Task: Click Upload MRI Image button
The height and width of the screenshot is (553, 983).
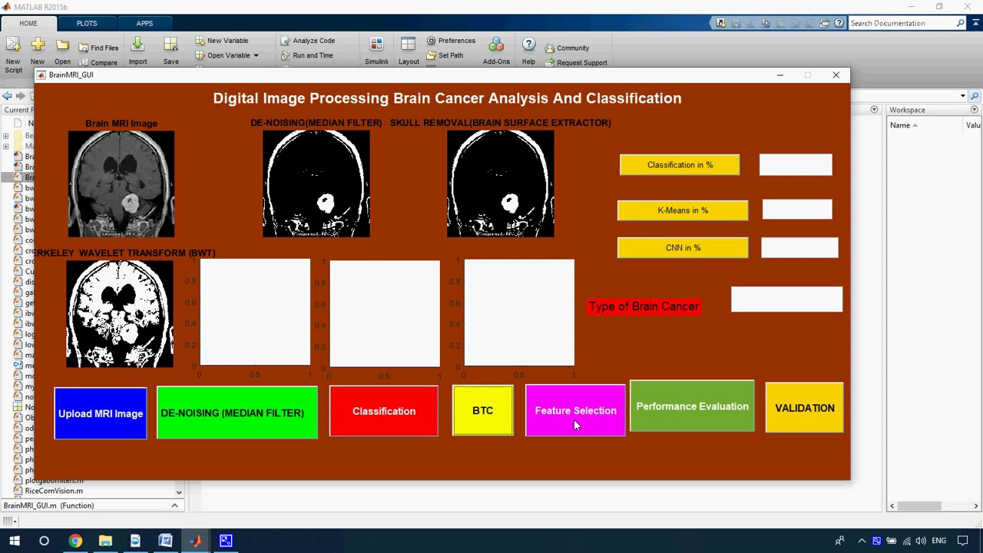Action: (101, 413)
